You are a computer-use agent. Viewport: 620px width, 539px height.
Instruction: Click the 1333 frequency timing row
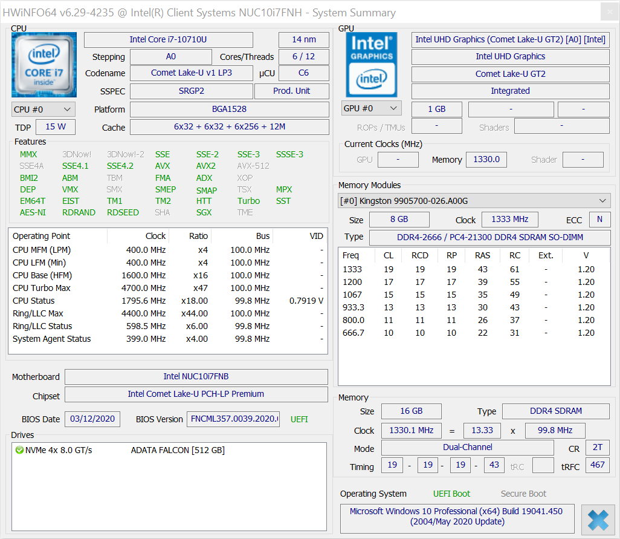tap(469, 269)
